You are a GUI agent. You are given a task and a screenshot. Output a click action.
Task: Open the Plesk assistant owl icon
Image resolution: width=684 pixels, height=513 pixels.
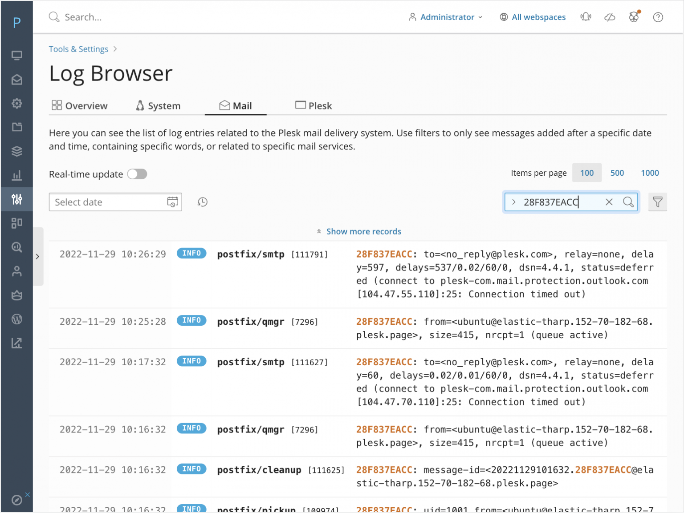(633, 16)
